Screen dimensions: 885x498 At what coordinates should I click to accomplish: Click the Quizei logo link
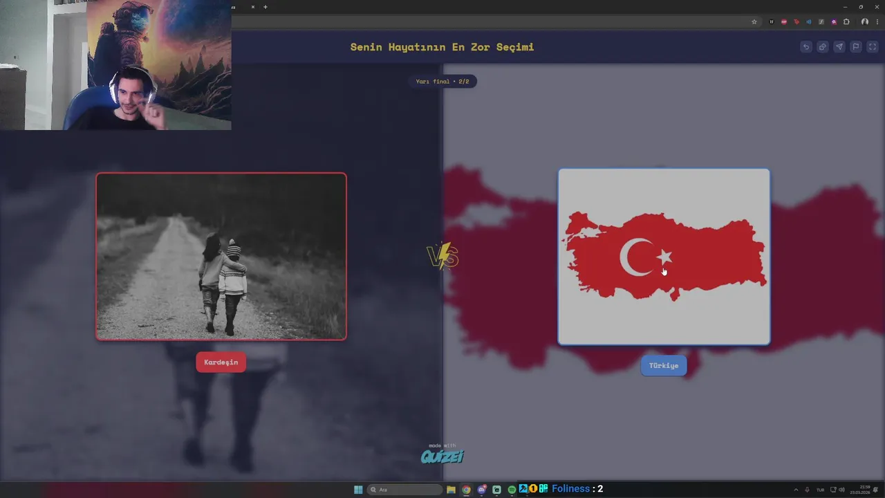click(x=442, y=455)
